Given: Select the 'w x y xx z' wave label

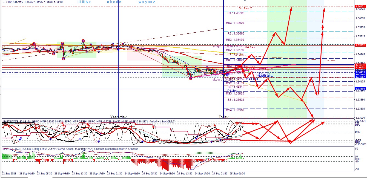Looking at the screenshot, I should pos(147,2).
